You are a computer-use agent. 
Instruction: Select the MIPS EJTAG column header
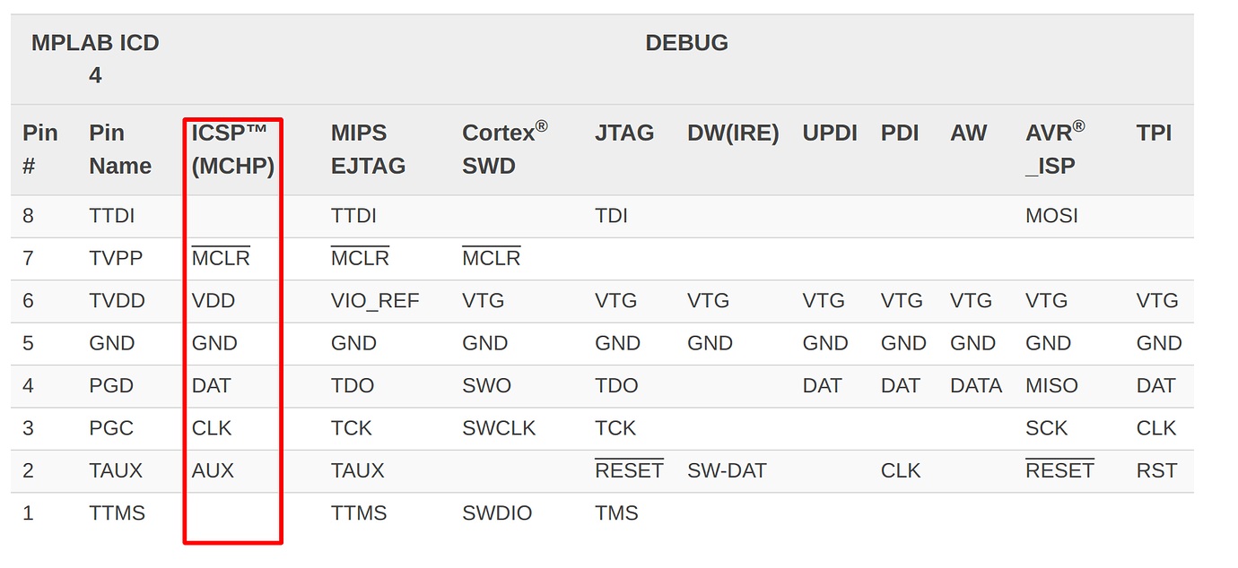point(368,150)
